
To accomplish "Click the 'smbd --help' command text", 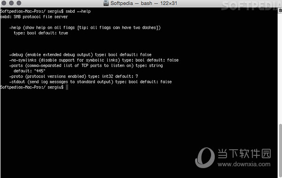I will pos(78,11).
